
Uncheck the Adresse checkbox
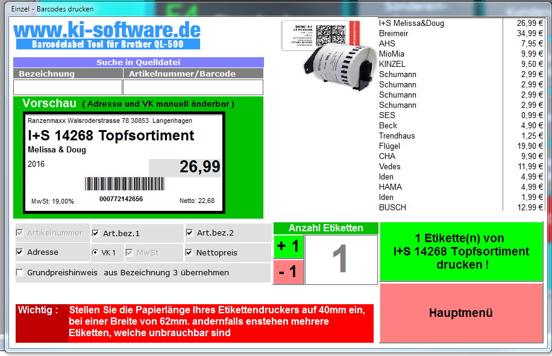(20, 252)
